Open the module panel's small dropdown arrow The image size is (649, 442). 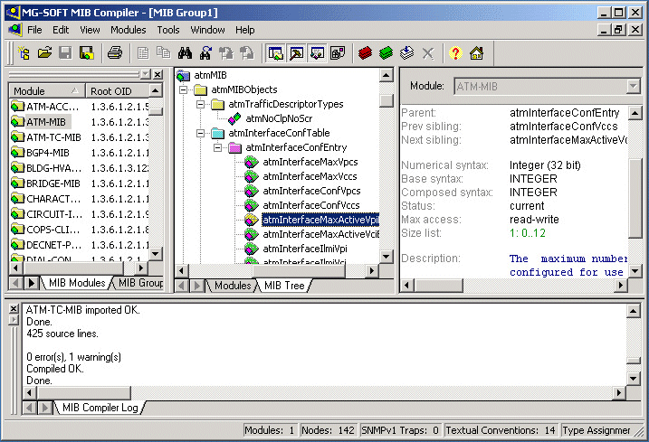pyautogui.click(x=146, y=74)
